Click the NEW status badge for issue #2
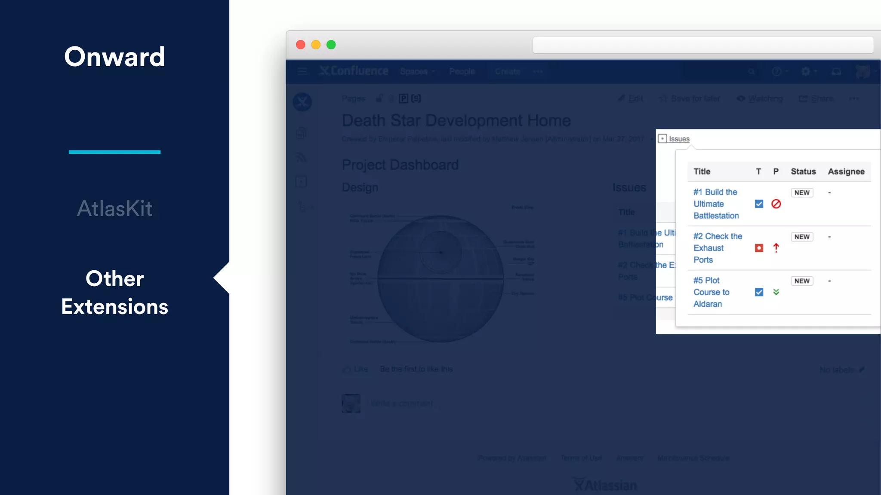881x495 pixels. (802, 237)
